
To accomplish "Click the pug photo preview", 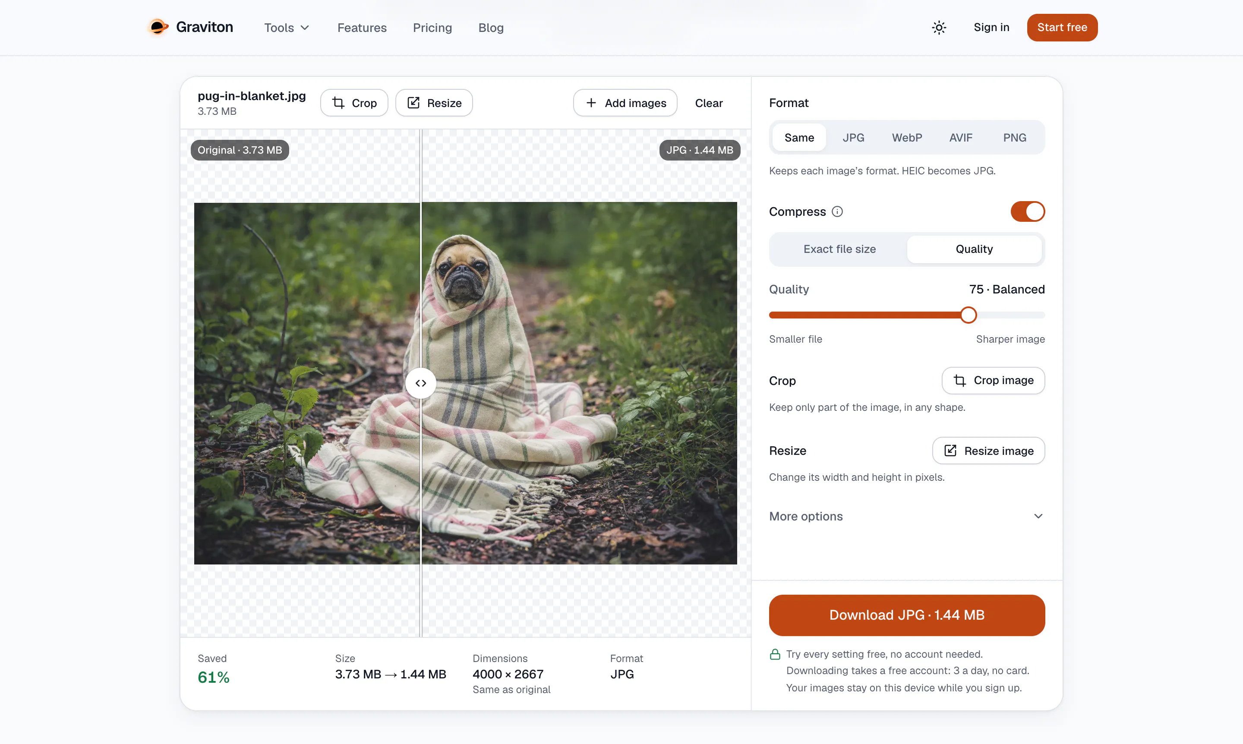I will (x=465, y=384).
